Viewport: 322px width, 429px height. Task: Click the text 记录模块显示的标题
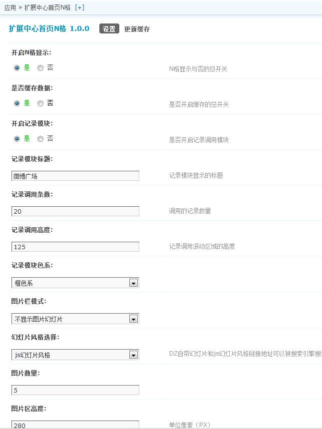coord(196,175)
